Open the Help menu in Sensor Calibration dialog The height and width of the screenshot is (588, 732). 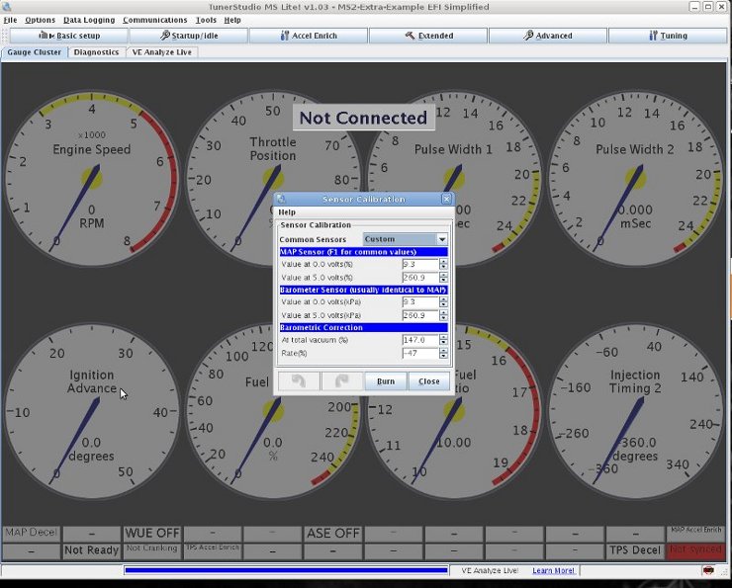click(x=287, y=211)
